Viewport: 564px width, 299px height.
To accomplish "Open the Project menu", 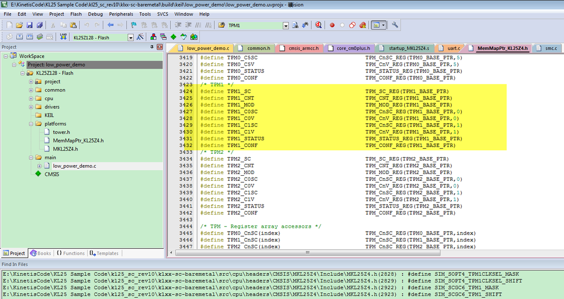I will click(x=56, y=14).
